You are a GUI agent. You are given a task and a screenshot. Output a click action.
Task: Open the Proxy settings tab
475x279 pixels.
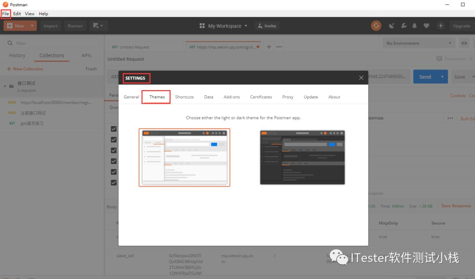pos(288,97)
